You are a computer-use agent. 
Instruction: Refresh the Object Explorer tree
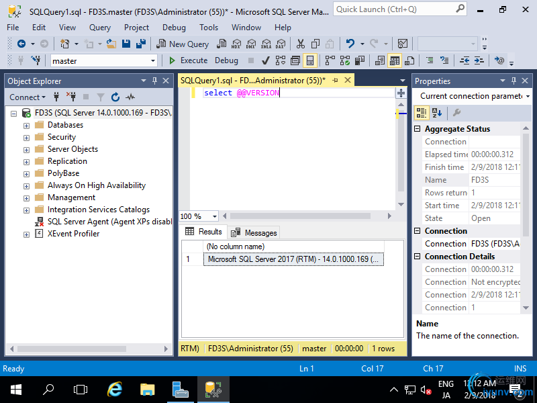click(x=115, y=97)
